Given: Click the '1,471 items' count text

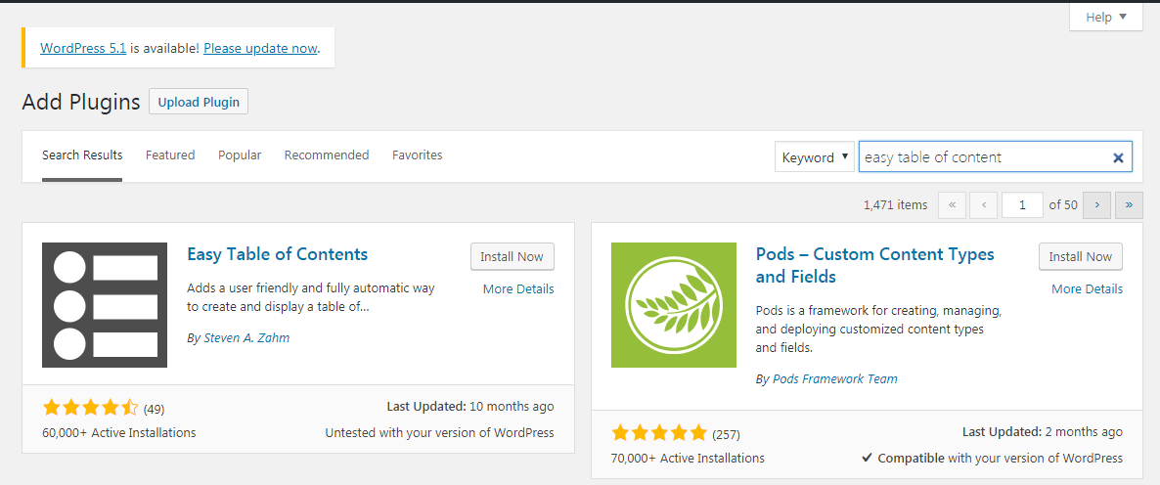Looking at the screenshot, I should click(x=895, y=204).
